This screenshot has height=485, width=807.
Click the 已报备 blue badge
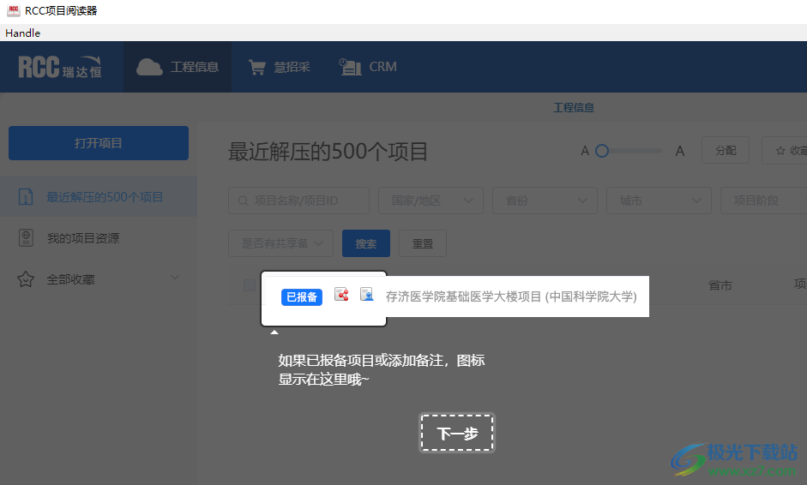pyautogui.click(x=302, y=297)
